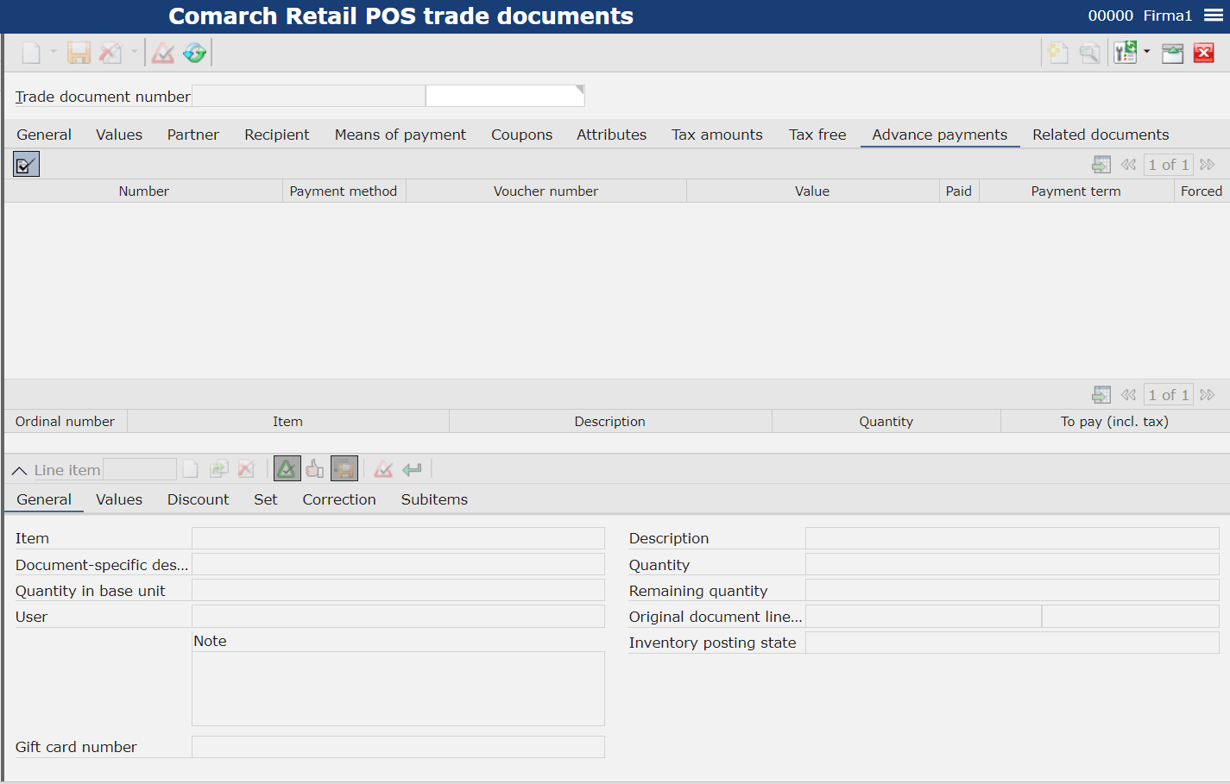Click the collapse header window icon
The image size is (1230, 784).
[x=1172, y=53]
